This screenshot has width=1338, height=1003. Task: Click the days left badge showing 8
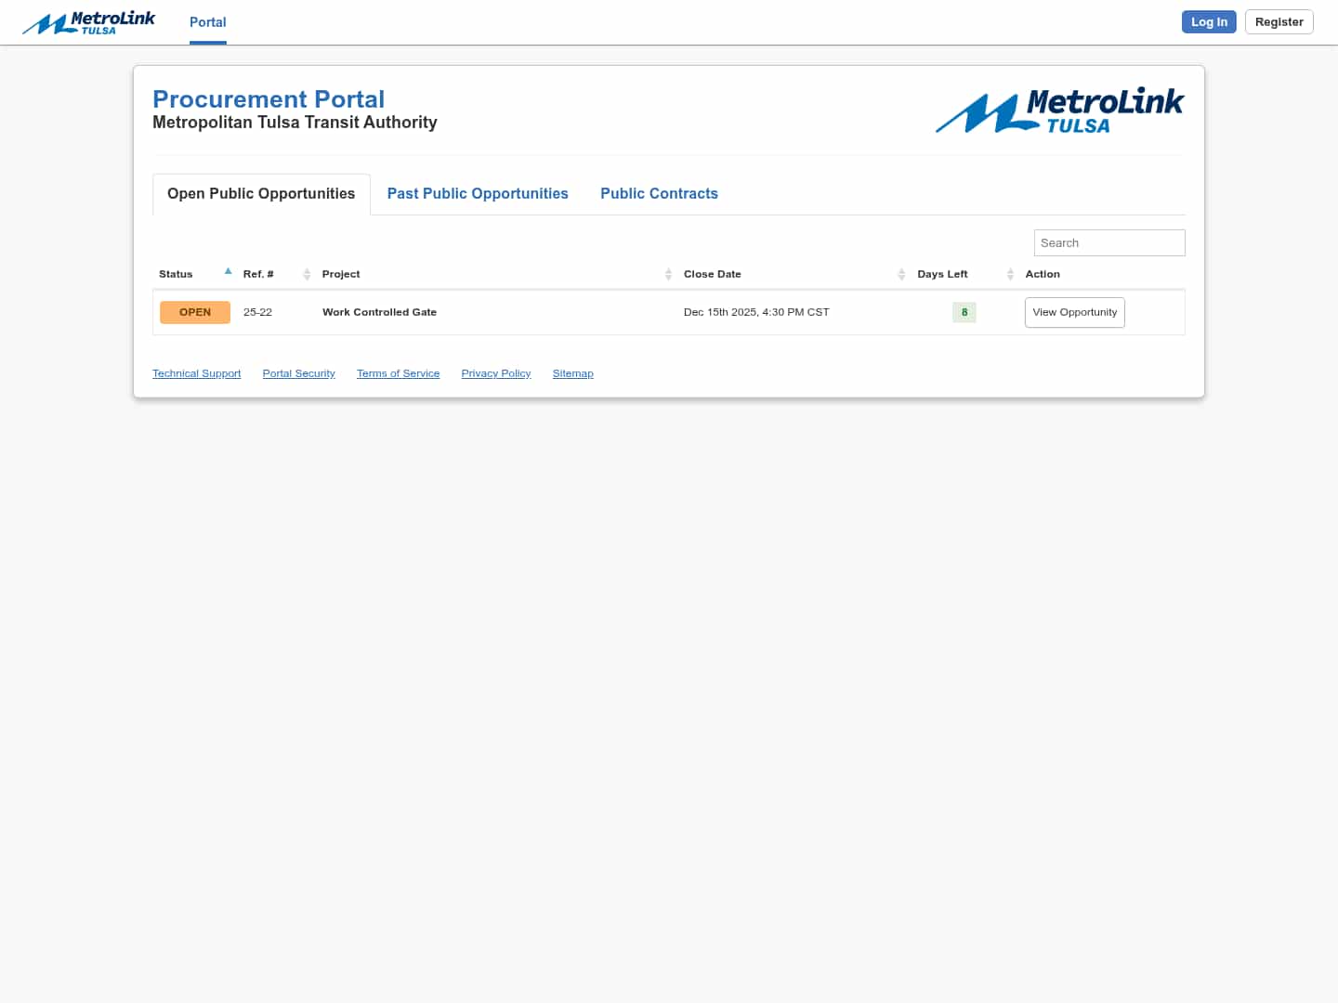(964, 312)
